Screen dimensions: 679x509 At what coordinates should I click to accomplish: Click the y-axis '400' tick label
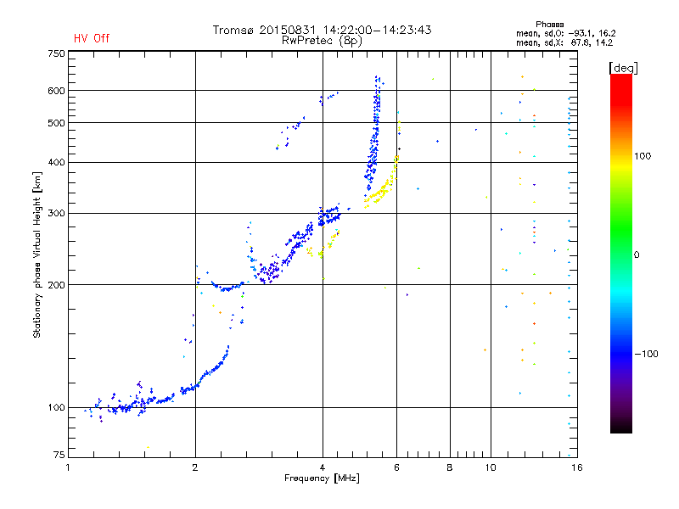tap(56, 162)
